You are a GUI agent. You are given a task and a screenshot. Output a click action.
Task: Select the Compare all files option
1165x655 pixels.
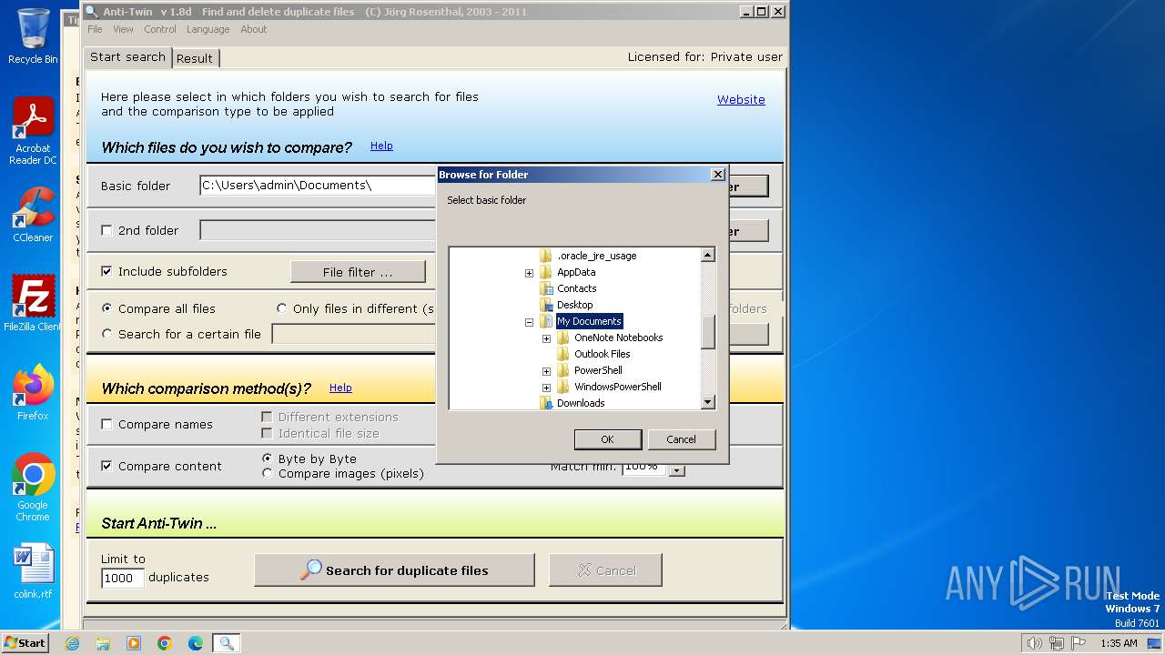106,308
